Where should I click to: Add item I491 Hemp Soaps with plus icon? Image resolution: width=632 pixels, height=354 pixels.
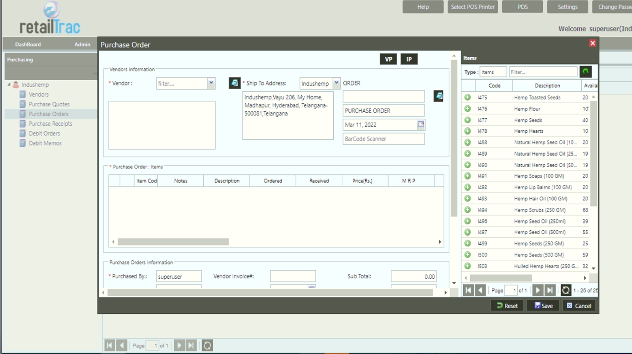(x=467, y=176)
